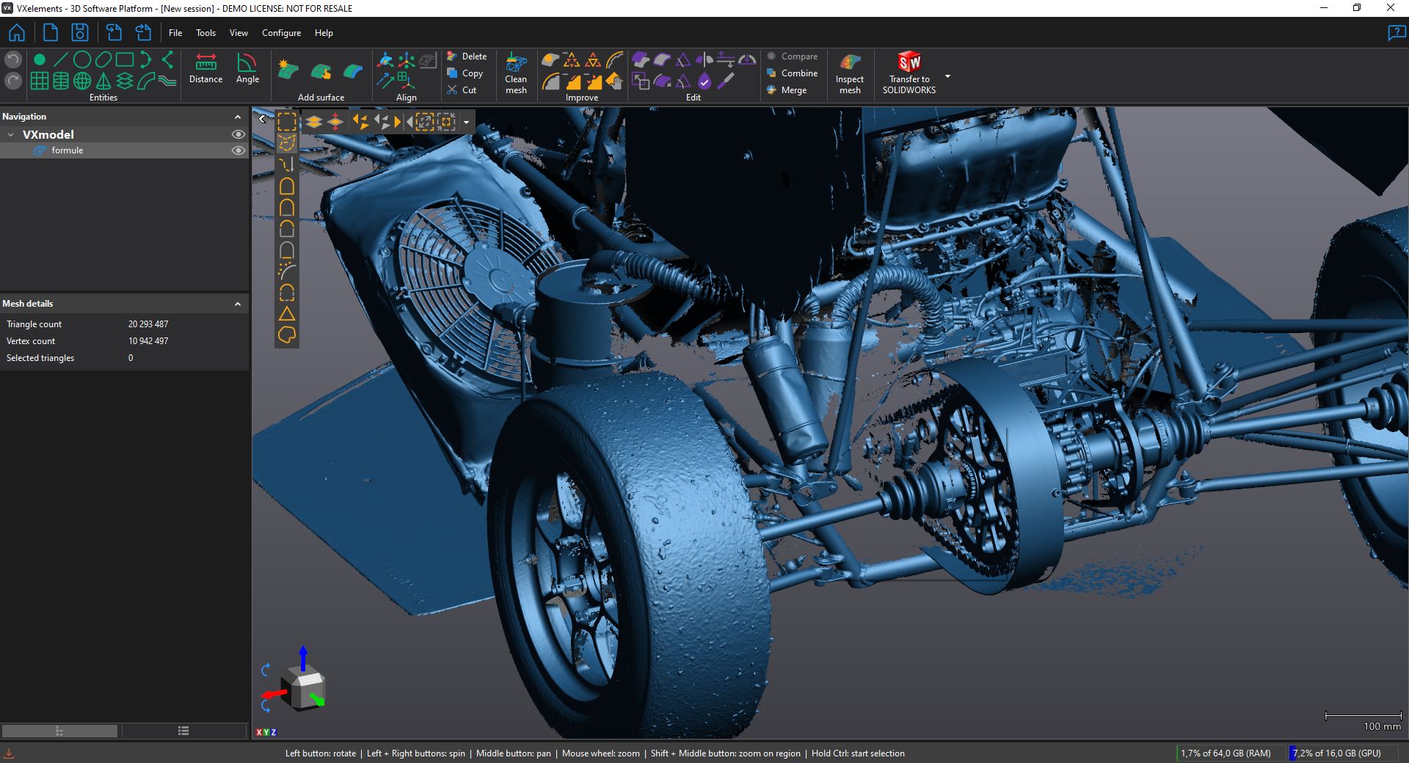Open the Tools menu

click(x=205, y=33)
